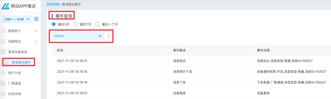331x99 pixels.
Task: Open the blurred application name selector
Action: coord(17,19)
